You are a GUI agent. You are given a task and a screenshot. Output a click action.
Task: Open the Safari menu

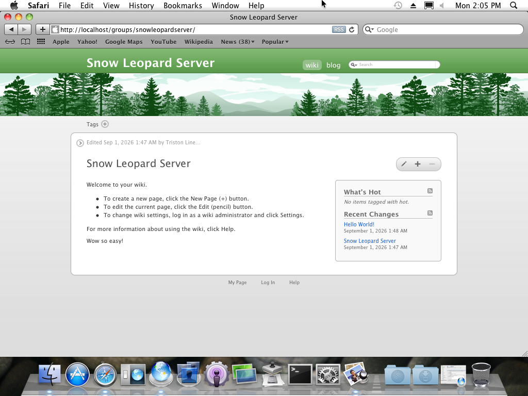click(x=38, y=5)
